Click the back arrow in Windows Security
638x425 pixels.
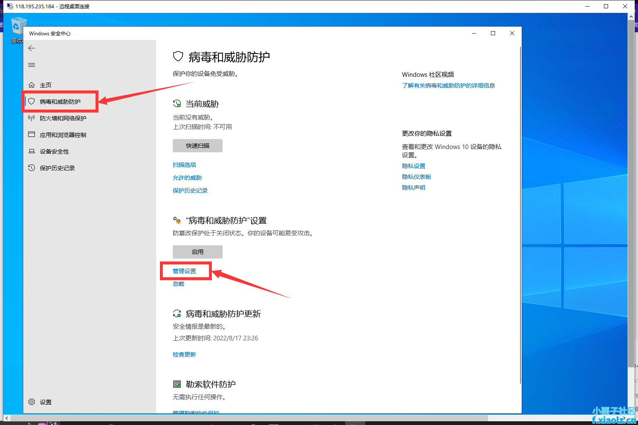(32, 48)
